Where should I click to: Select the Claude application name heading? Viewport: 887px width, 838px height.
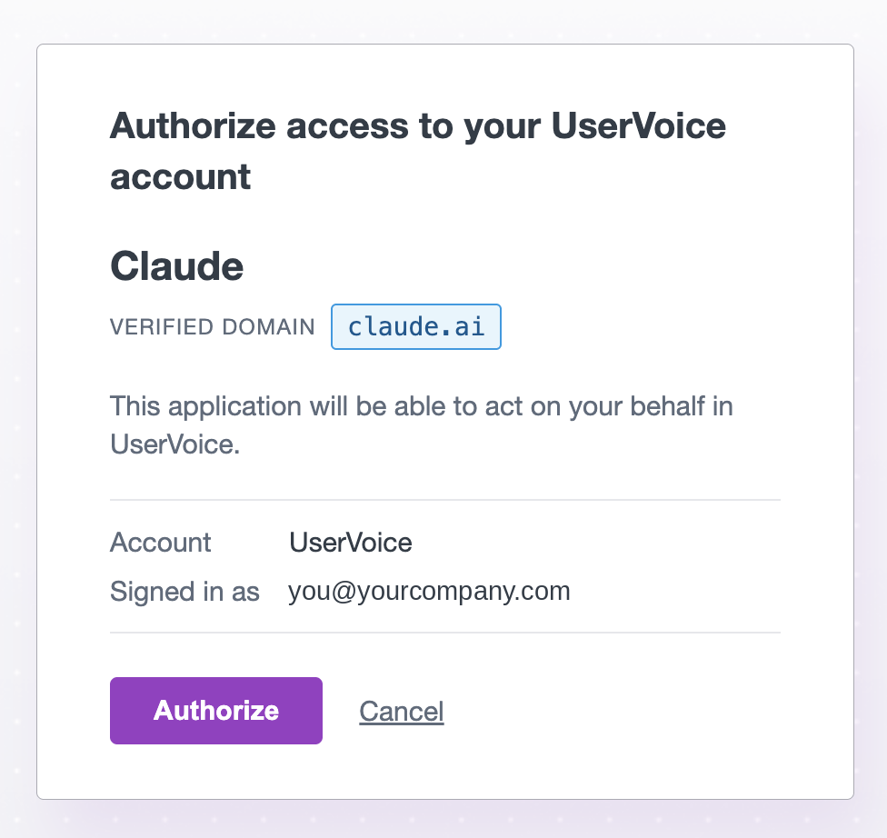pos(176,266)
